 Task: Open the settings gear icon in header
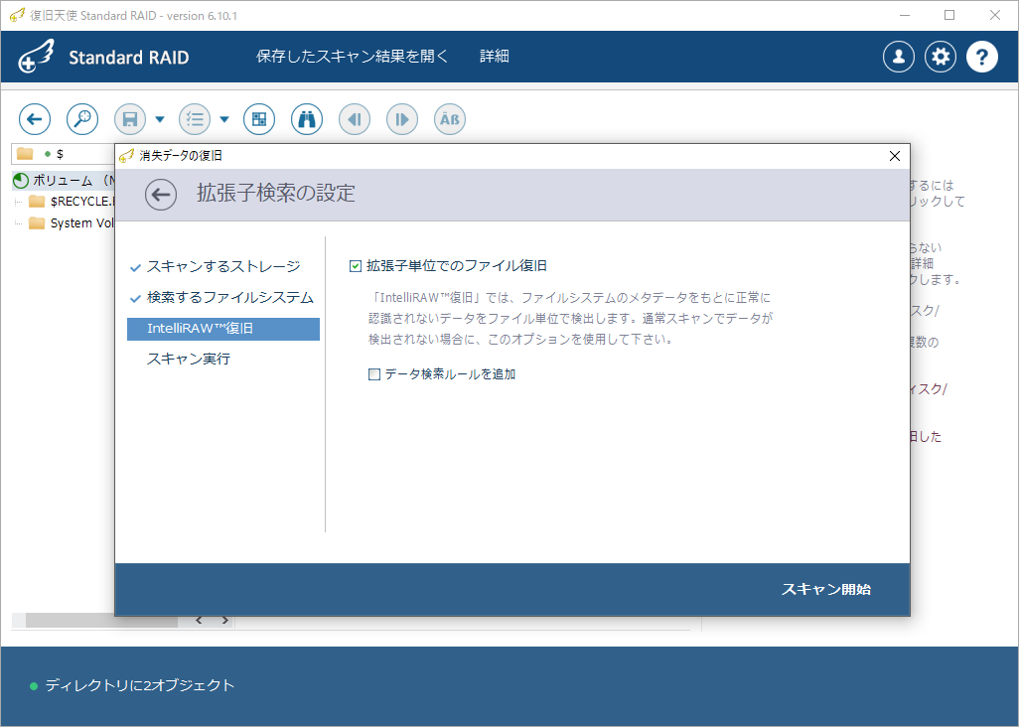[x=941, y=57]
